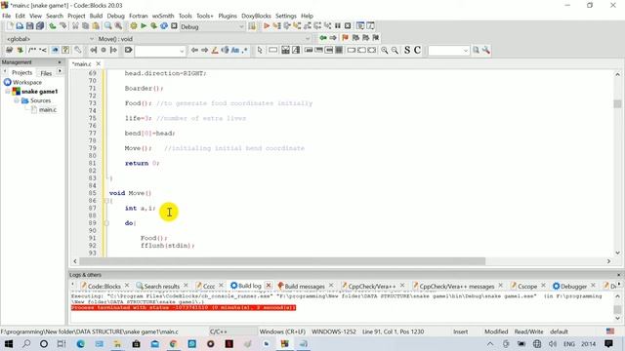Toggle source with the S icon
This screenshot has width=625, height=351.
point(407,50)
